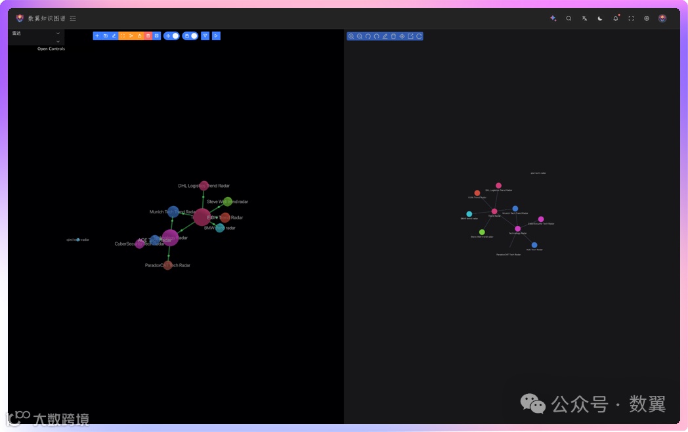
Task: Redo in the right graph toolbar
Action: coord(376,37)
